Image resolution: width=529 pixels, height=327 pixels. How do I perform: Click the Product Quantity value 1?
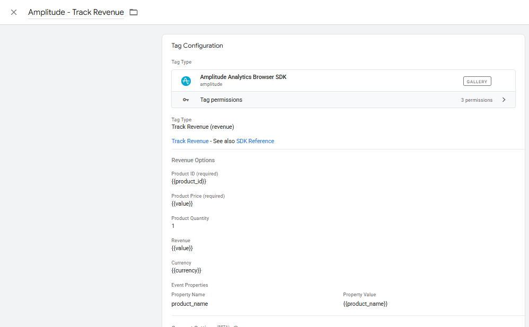[173, 226]
